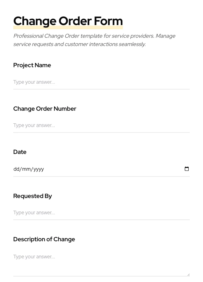Click the Date field label

tap(20, 152)
